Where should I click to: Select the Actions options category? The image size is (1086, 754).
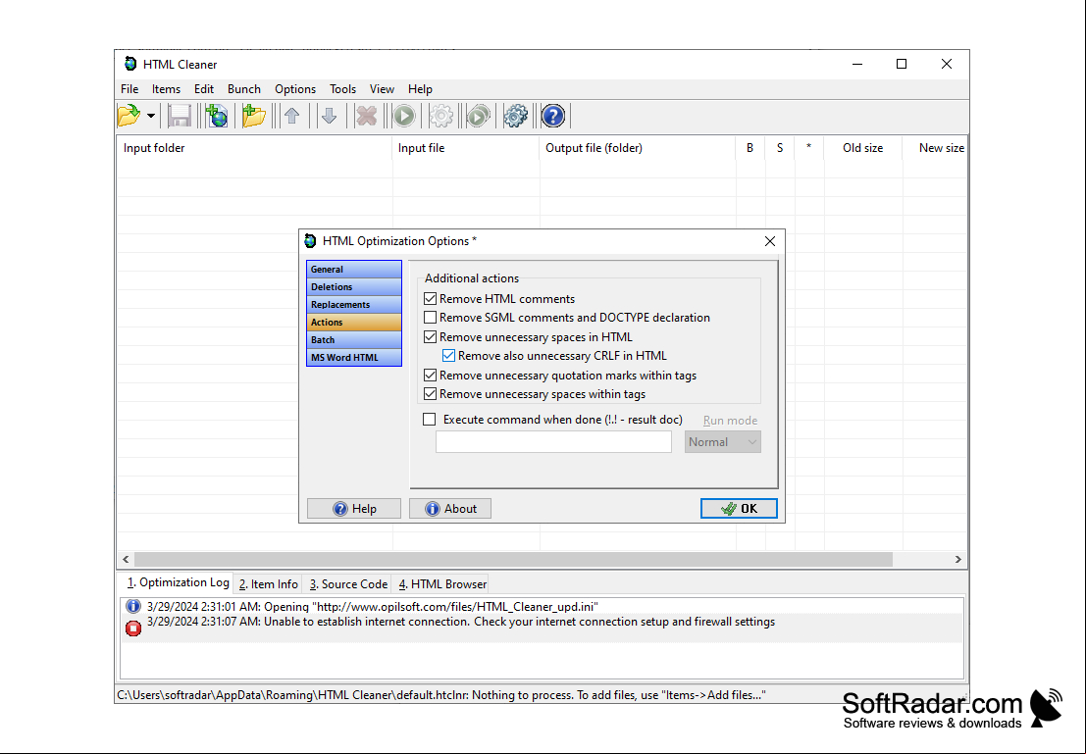click(354, 322)
